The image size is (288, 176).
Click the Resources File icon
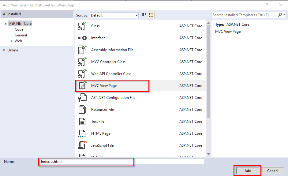pos(82,110)
